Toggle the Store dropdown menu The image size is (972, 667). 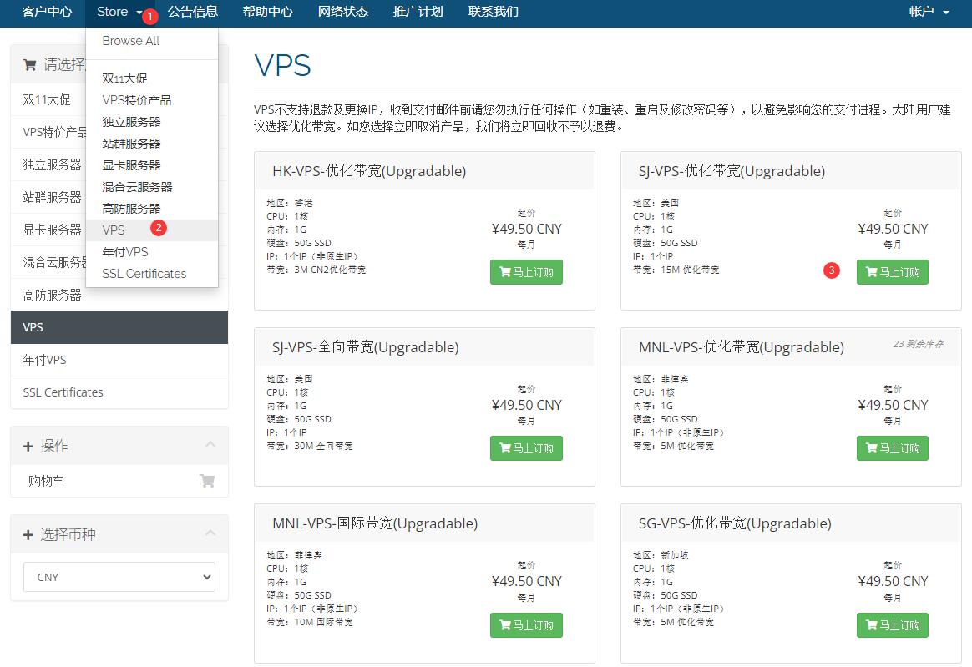tap(119, 12)
